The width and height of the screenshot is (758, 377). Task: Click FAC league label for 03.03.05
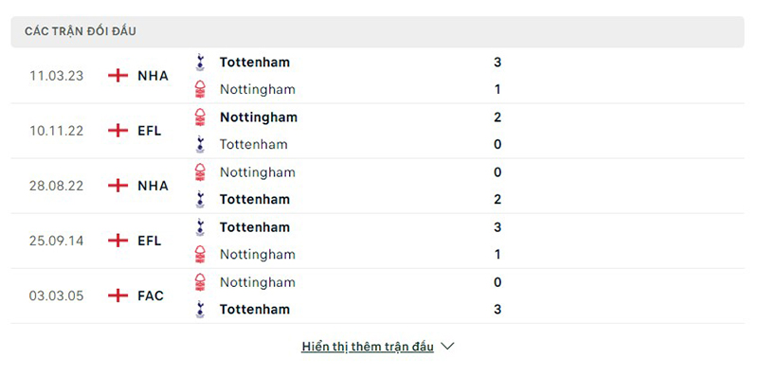(151, 296)
